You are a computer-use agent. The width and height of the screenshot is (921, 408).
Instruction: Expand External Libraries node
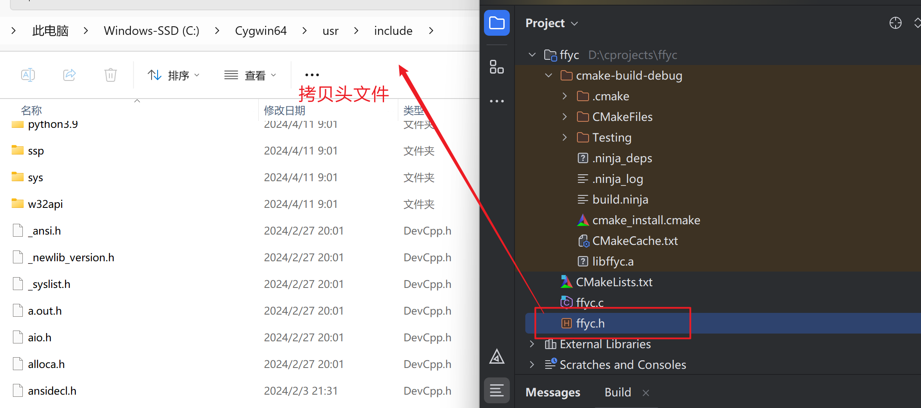(532, 344)
